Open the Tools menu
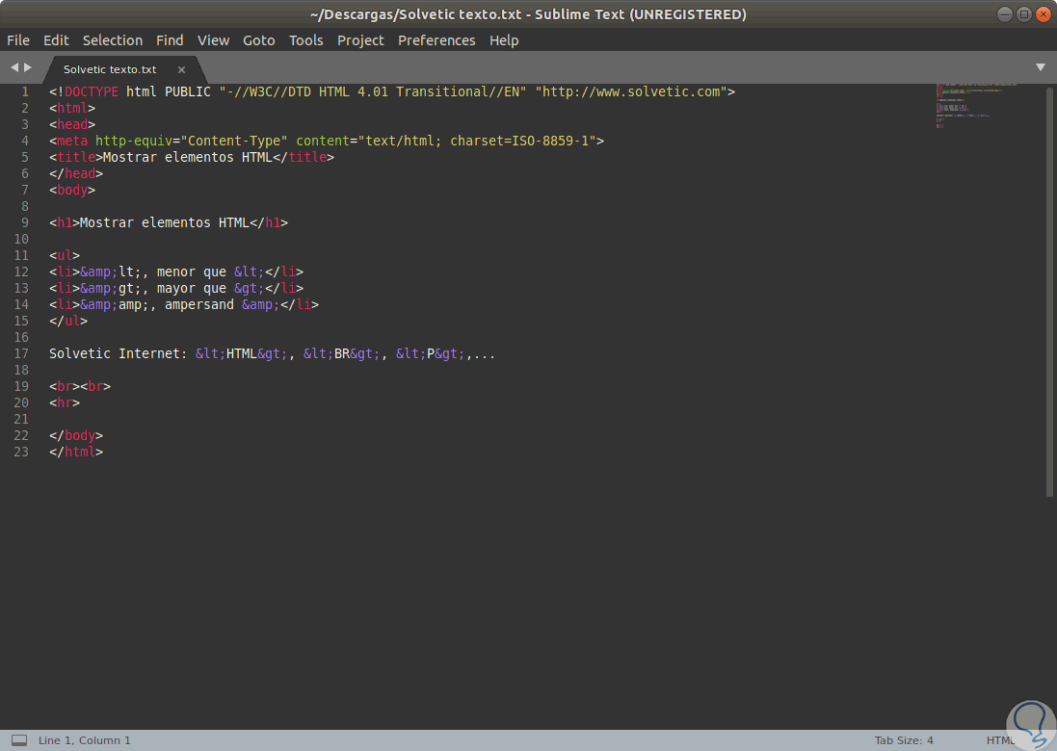Viewport: 1057px width, 751px height. (x=305, y=40)
